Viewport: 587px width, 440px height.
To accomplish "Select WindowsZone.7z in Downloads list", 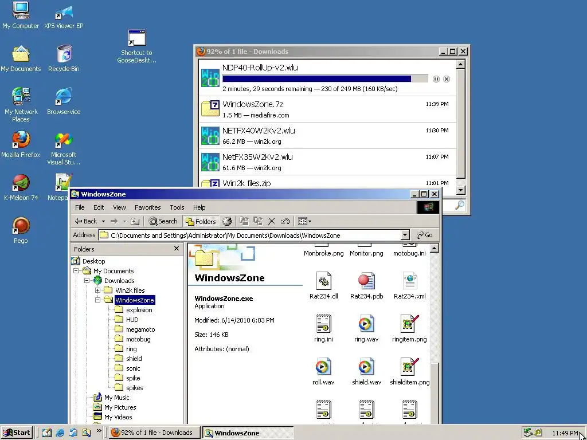I will pyautogui.click(x=327, y=109).
